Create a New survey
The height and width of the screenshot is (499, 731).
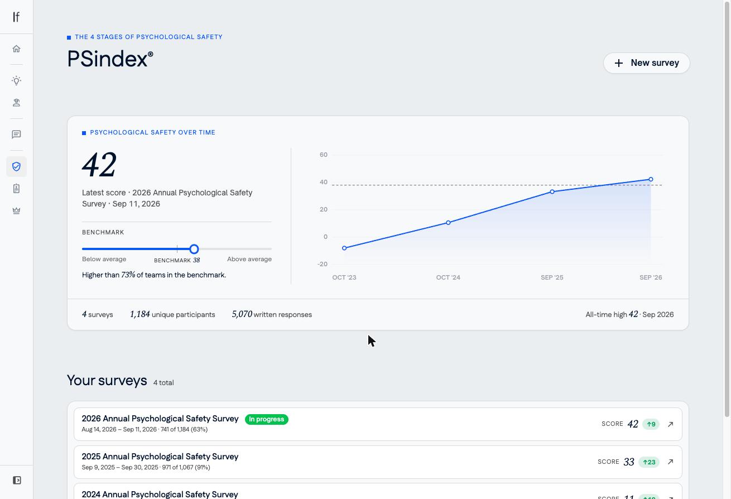tap(646, 63)
